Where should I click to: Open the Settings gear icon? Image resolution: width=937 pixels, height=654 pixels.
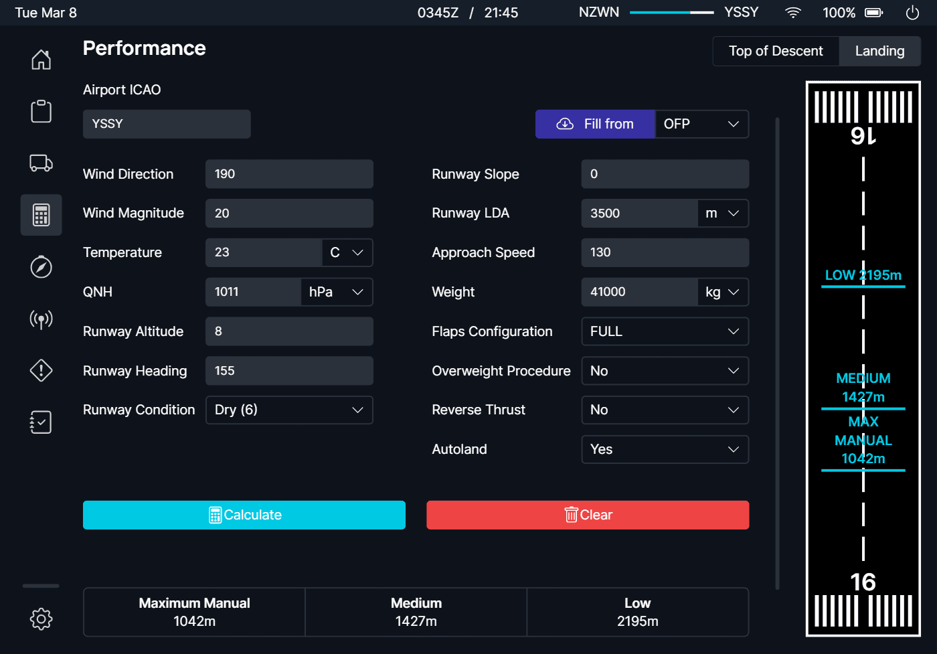coord(41,619)
